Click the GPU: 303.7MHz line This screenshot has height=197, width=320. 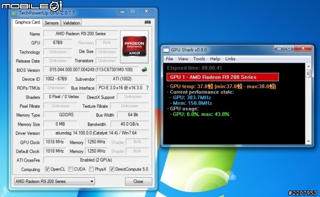tap(190, 97)
